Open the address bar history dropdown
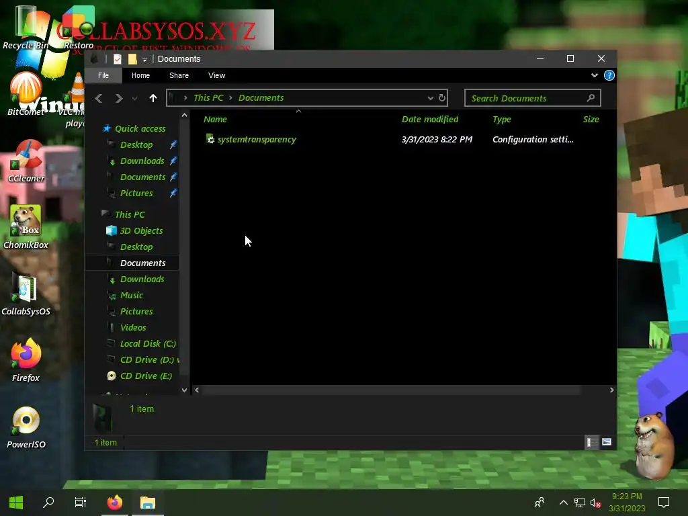The height and width of the screenshot is (516, 688). (431, 98)
